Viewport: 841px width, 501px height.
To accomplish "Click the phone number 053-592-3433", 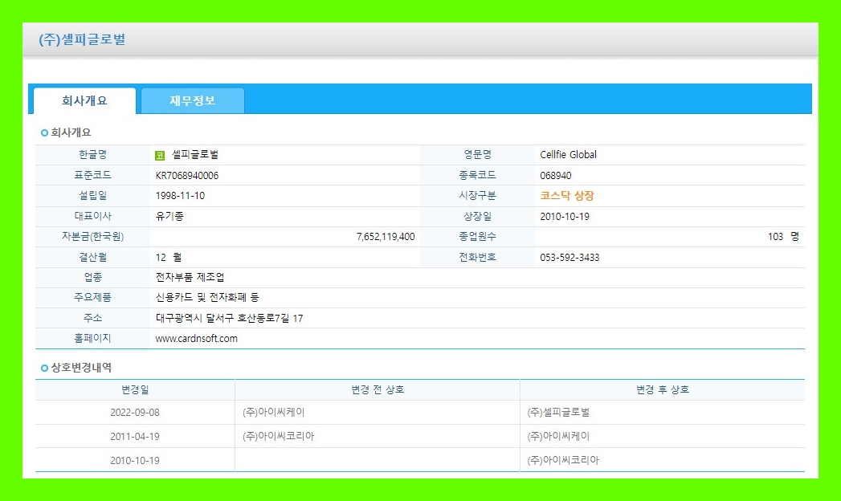I will (x=570, y=258).
